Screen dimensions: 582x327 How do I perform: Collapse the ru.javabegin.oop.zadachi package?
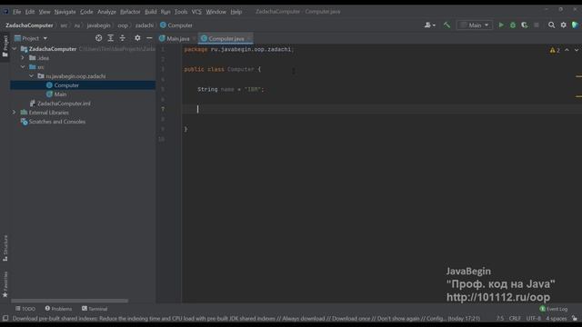coord(32,76)
